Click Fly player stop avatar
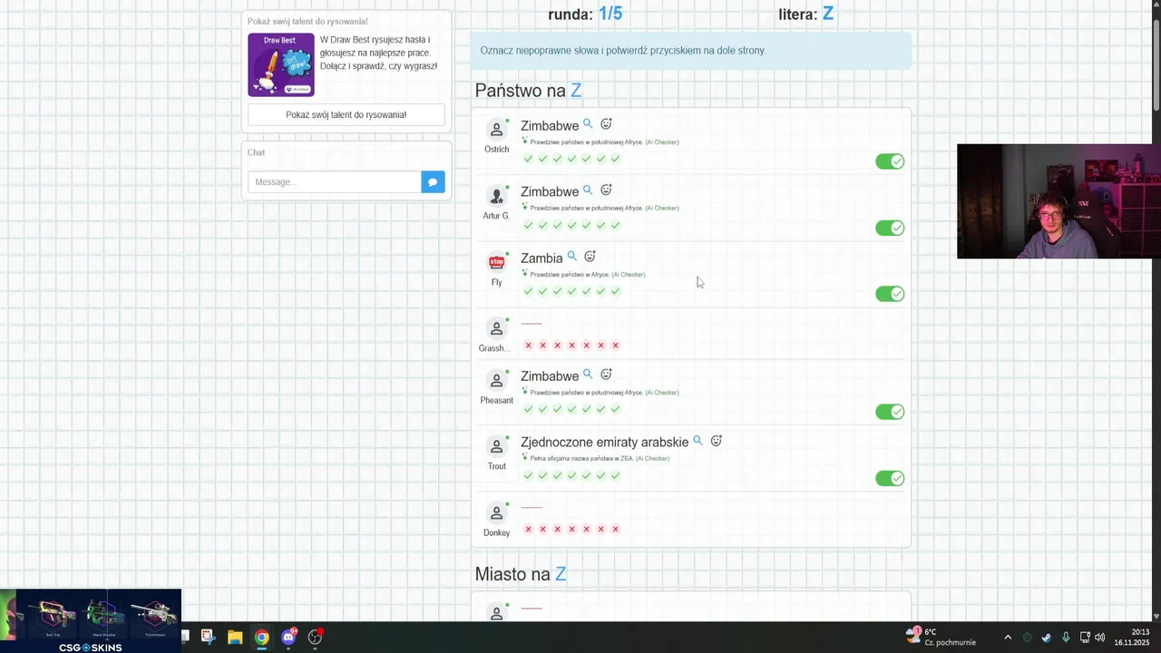 (x=496, y=262)
